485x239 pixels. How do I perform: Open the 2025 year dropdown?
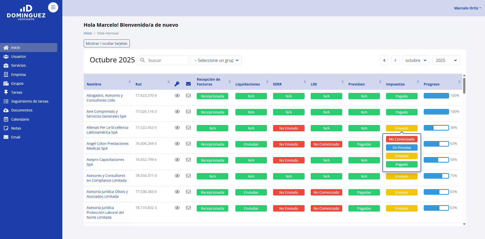point(446,60)
